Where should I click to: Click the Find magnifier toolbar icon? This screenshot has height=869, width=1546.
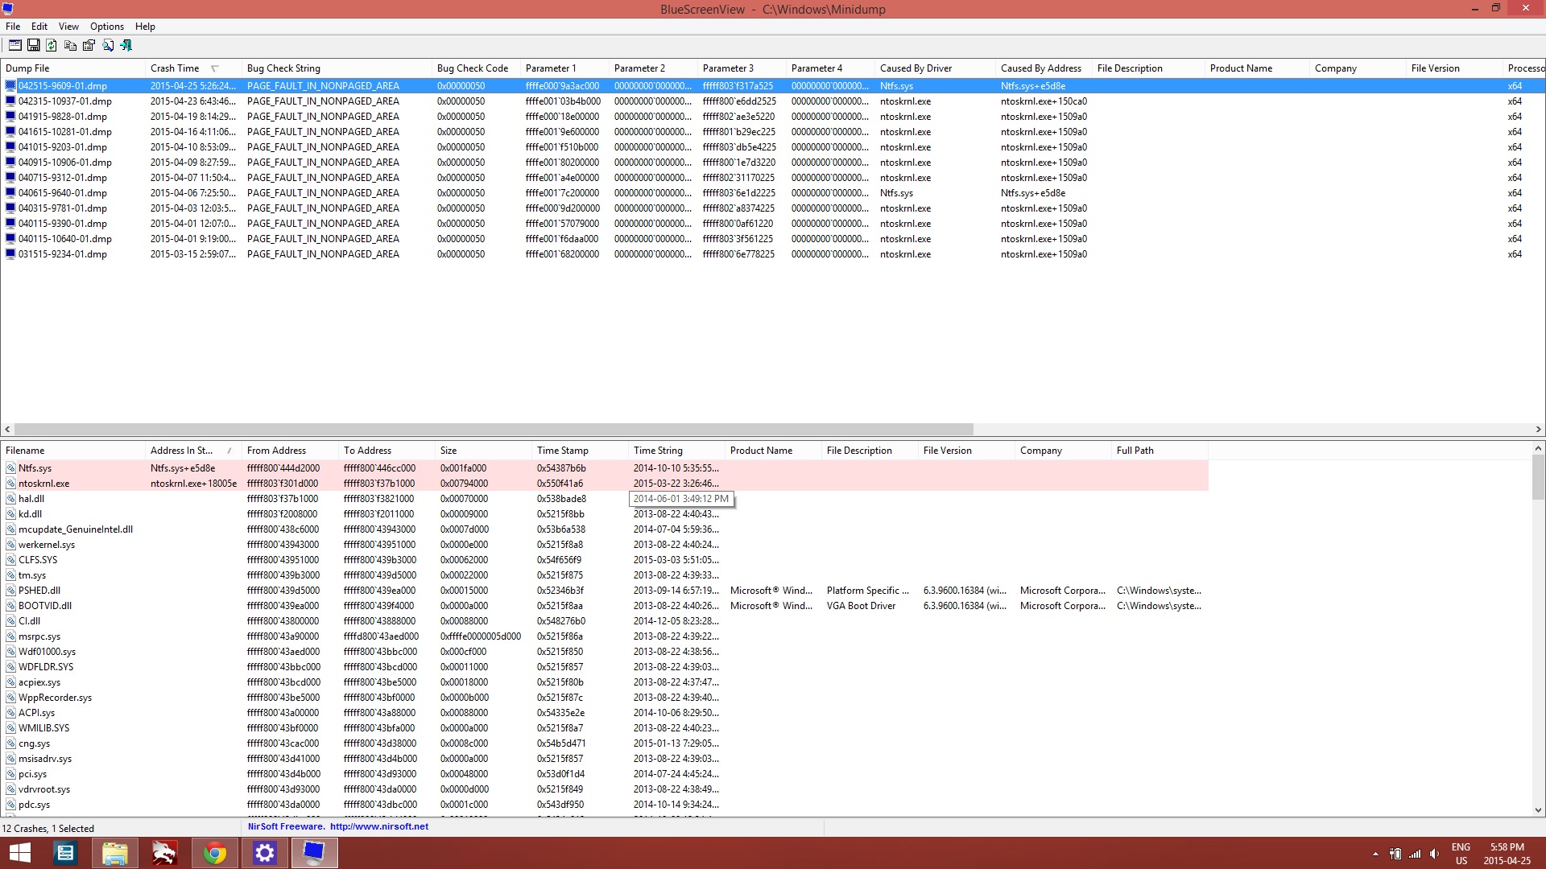click(x=108, y=46)
